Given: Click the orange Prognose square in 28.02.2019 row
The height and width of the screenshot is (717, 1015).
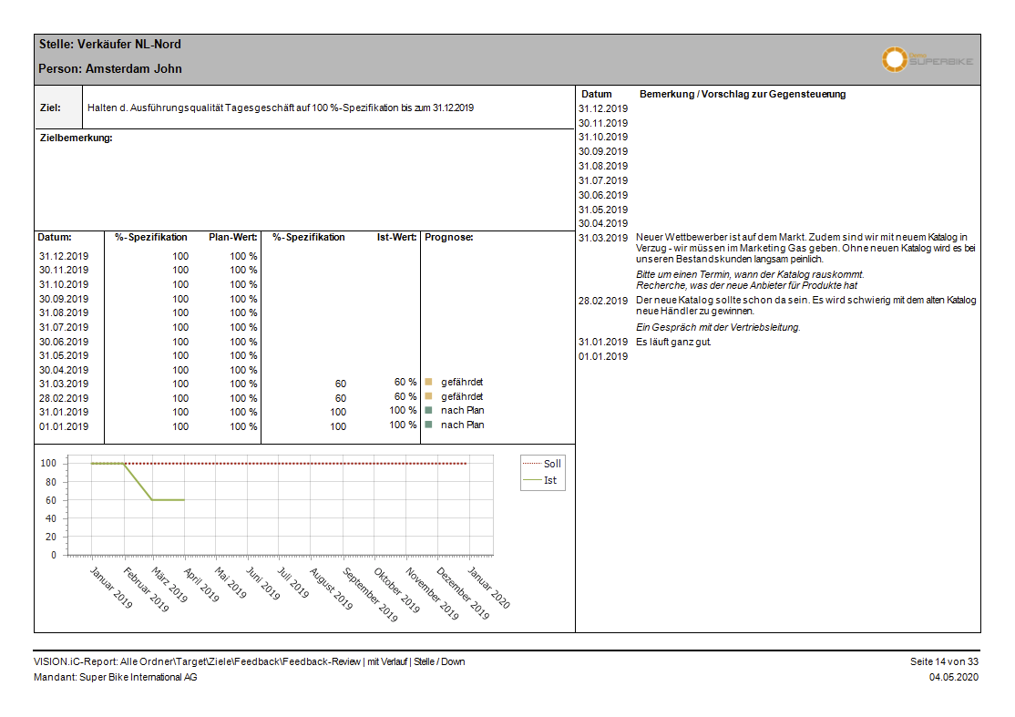Looking at the screenshot, I should [x=428, y=396].
